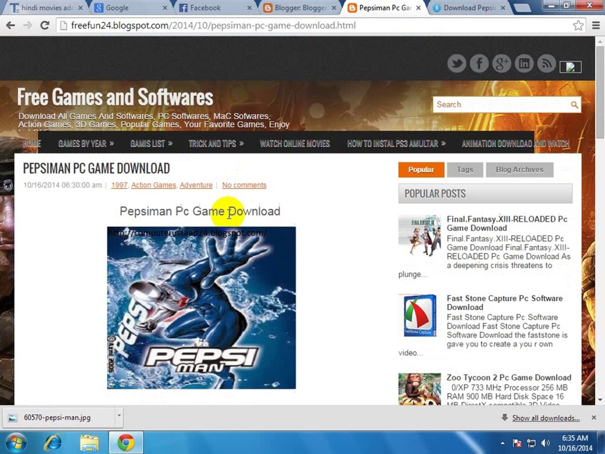Screen dimensions: 605x454
Task: Bookmark this page with the star icon
Action: point(578,25)
